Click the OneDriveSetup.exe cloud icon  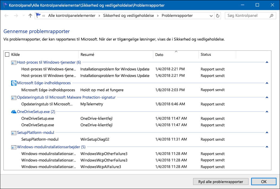tap(14, 112)
